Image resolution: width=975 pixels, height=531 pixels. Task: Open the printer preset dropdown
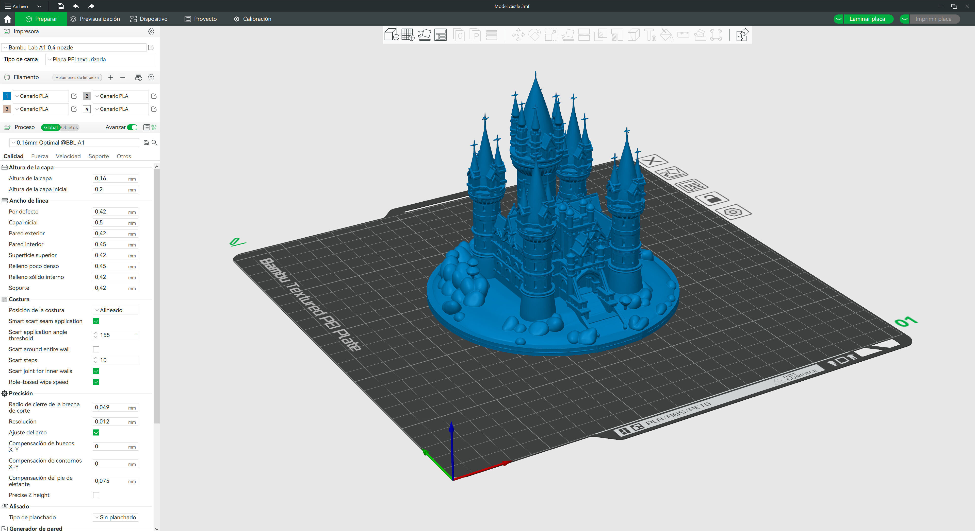74,47
